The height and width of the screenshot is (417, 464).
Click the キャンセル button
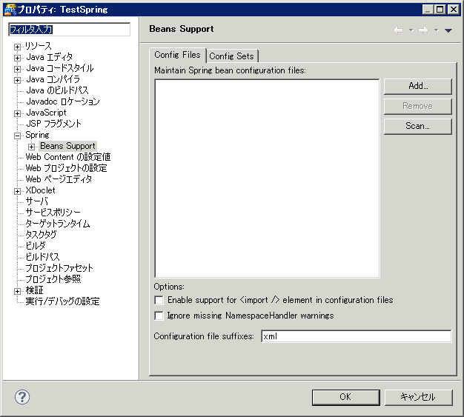click(418, 397)
